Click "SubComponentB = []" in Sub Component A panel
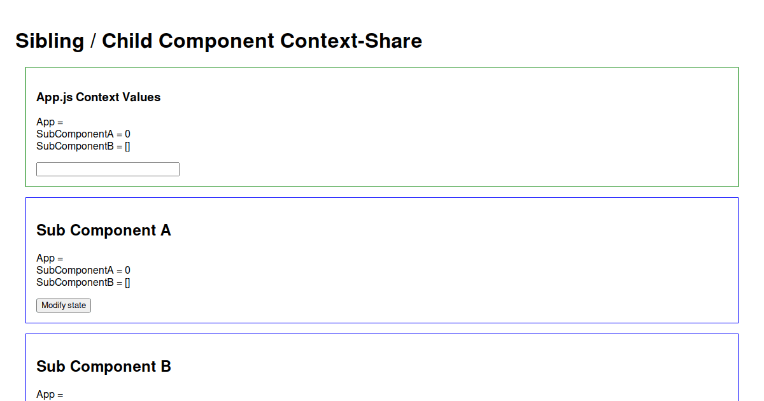 tap(83, 283)
